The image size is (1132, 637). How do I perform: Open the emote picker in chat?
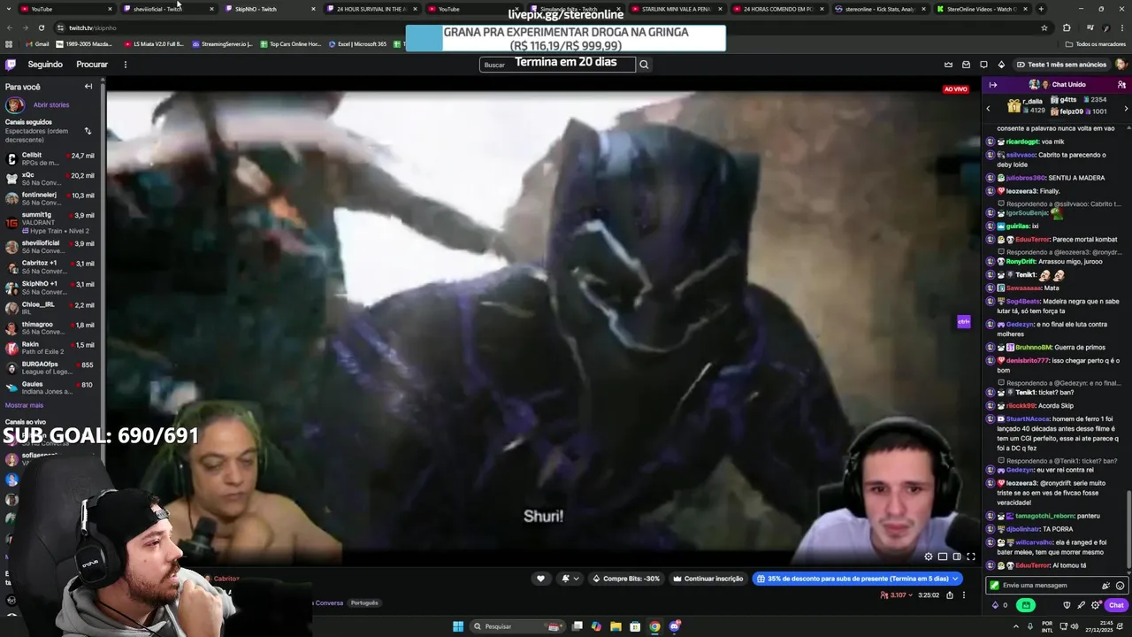(1120, 586)
